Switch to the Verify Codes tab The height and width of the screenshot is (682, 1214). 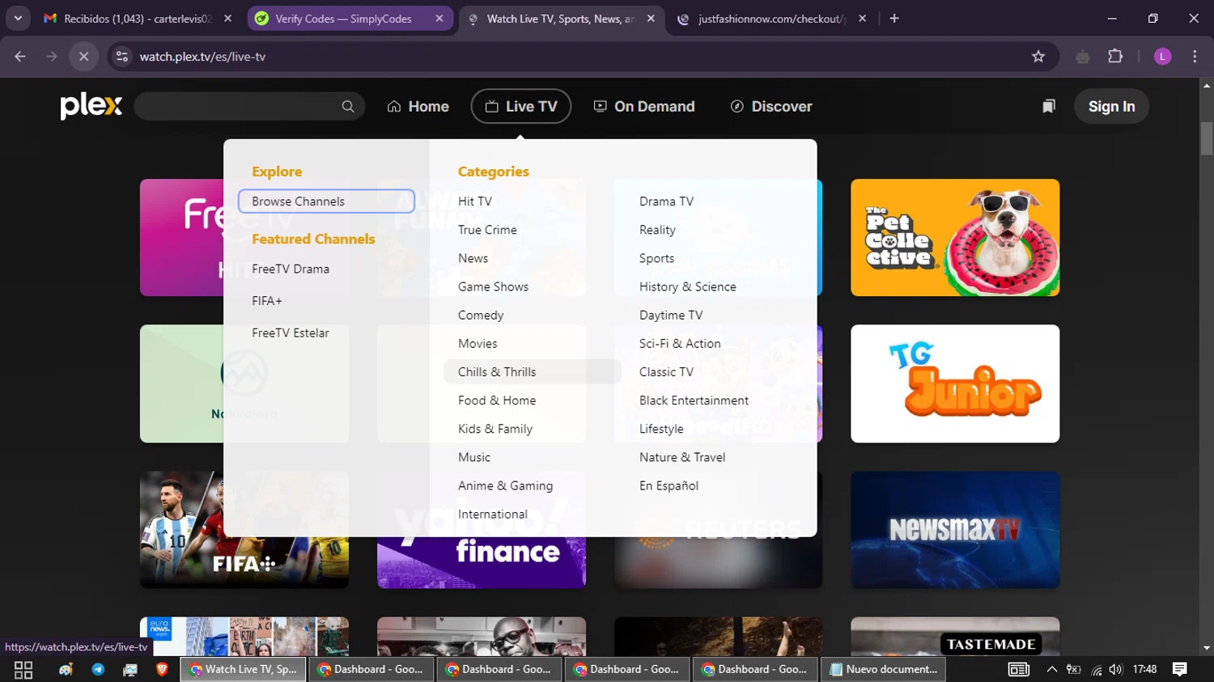point(343,19)
